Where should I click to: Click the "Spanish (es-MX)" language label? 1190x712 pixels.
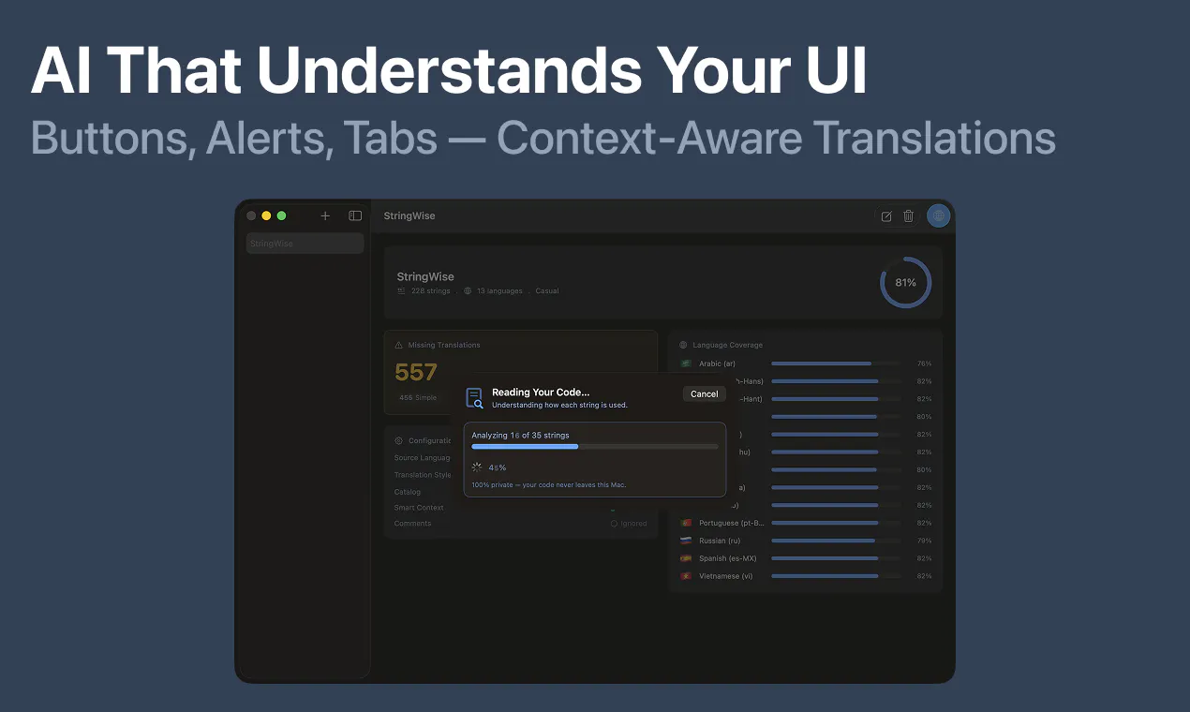point(727,558)
